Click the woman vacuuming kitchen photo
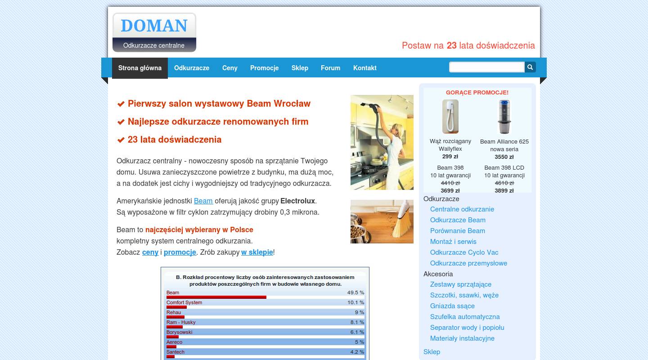The height and width of the screenshot is (360, 648). click(x=382, y=142)
